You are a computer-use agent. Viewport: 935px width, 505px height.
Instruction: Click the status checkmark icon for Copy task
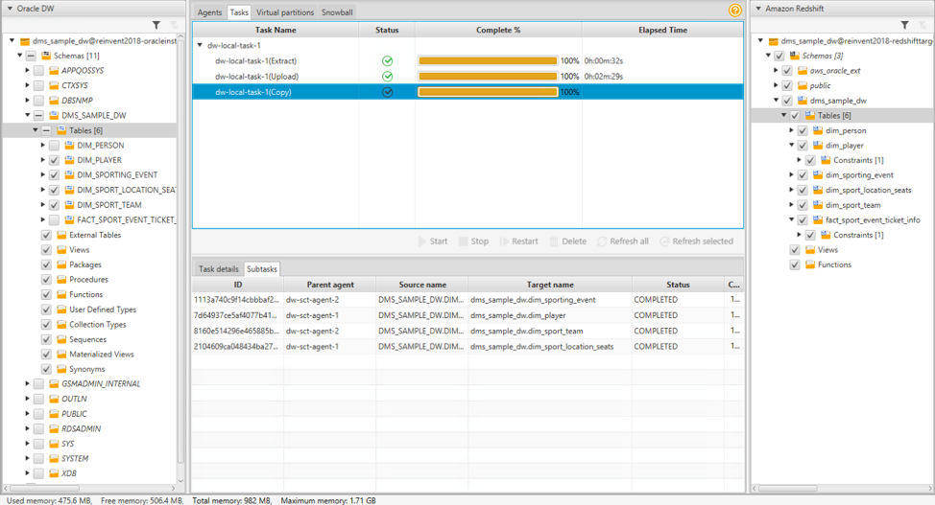(388, 92)
